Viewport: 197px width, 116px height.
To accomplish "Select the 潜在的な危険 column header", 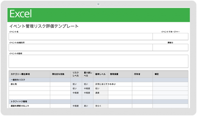I will (60, 74).
